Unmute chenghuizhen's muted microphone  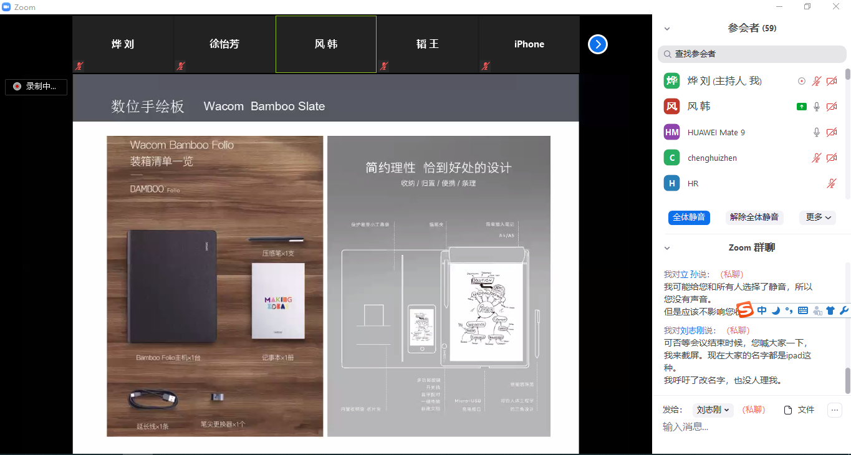pos(817,158)
